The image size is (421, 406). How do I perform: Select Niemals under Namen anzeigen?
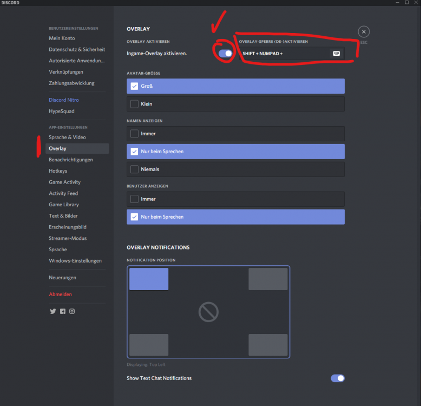pos(235,169)
